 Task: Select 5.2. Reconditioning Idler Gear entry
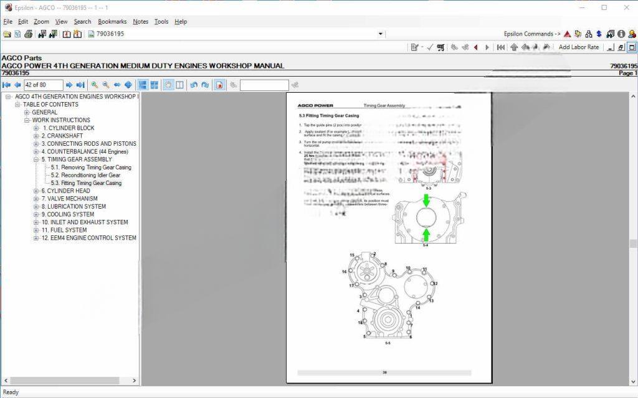point(85,175)
